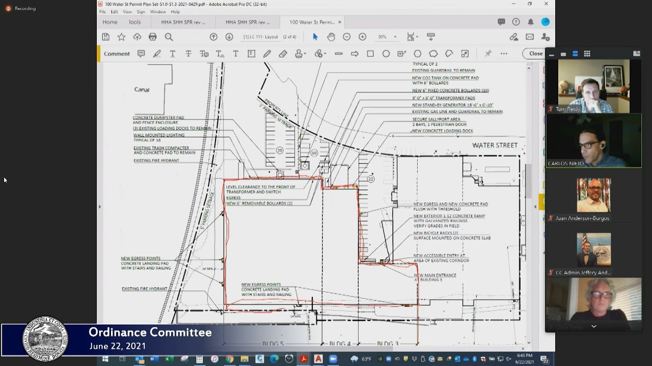This screenshot has height=366, width=652.
Task: Open the View menu
Action: click(x=127, y=12)
